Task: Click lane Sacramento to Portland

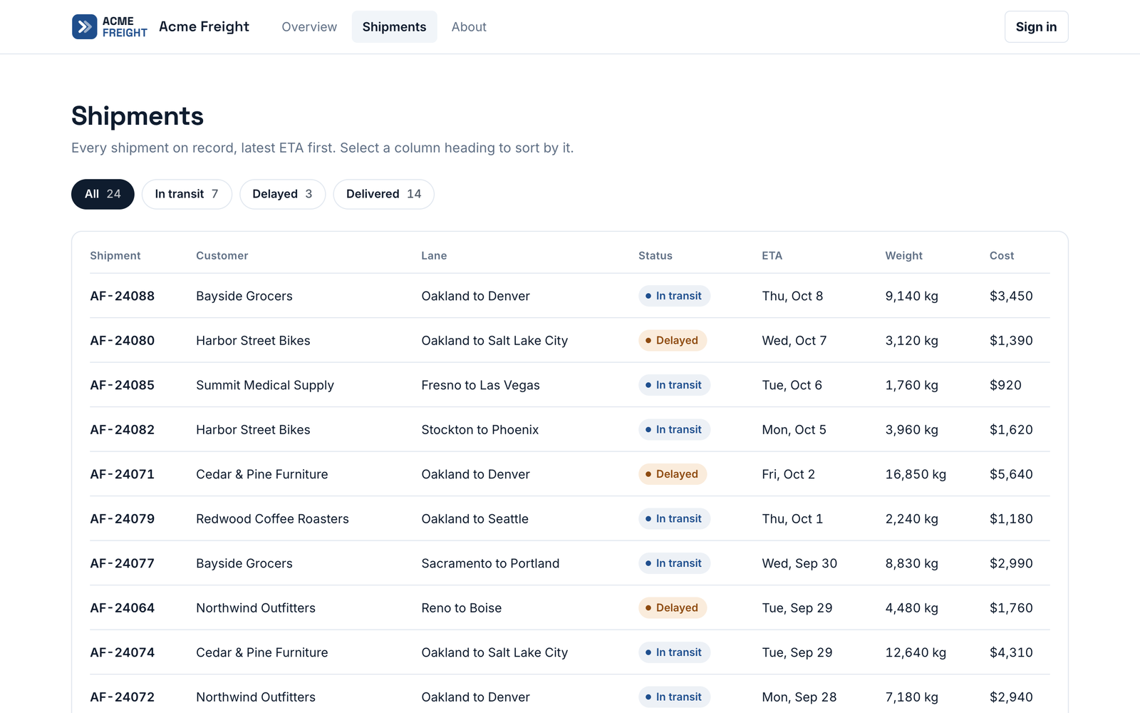Action: point(490,563)
